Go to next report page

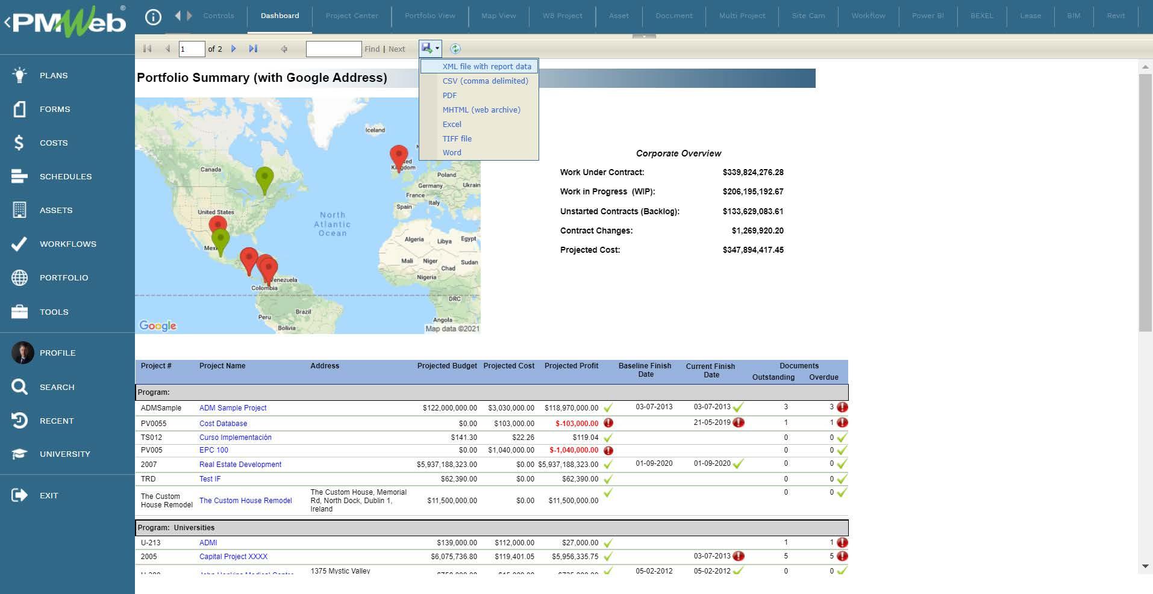[x=234, y=49]
